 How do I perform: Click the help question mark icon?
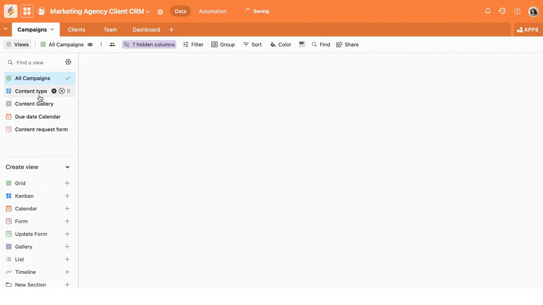point(517,11)
